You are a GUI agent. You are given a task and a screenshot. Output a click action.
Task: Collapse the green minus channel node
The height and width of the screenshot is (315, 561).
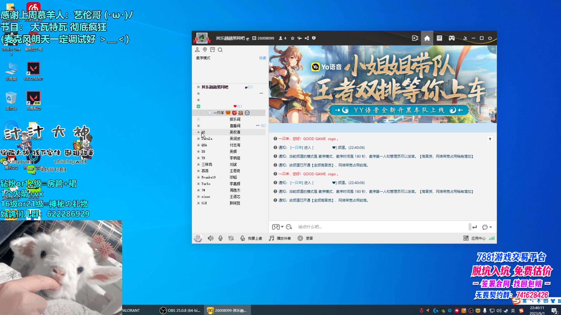[x=198, y=106]
